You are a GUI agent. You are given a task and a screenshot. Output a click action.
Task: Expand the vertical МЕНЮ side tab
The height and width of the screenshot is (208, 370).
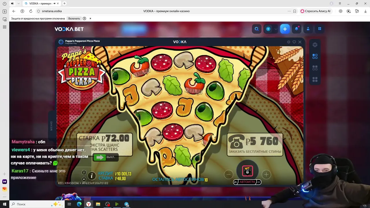[x=51, y=126]
